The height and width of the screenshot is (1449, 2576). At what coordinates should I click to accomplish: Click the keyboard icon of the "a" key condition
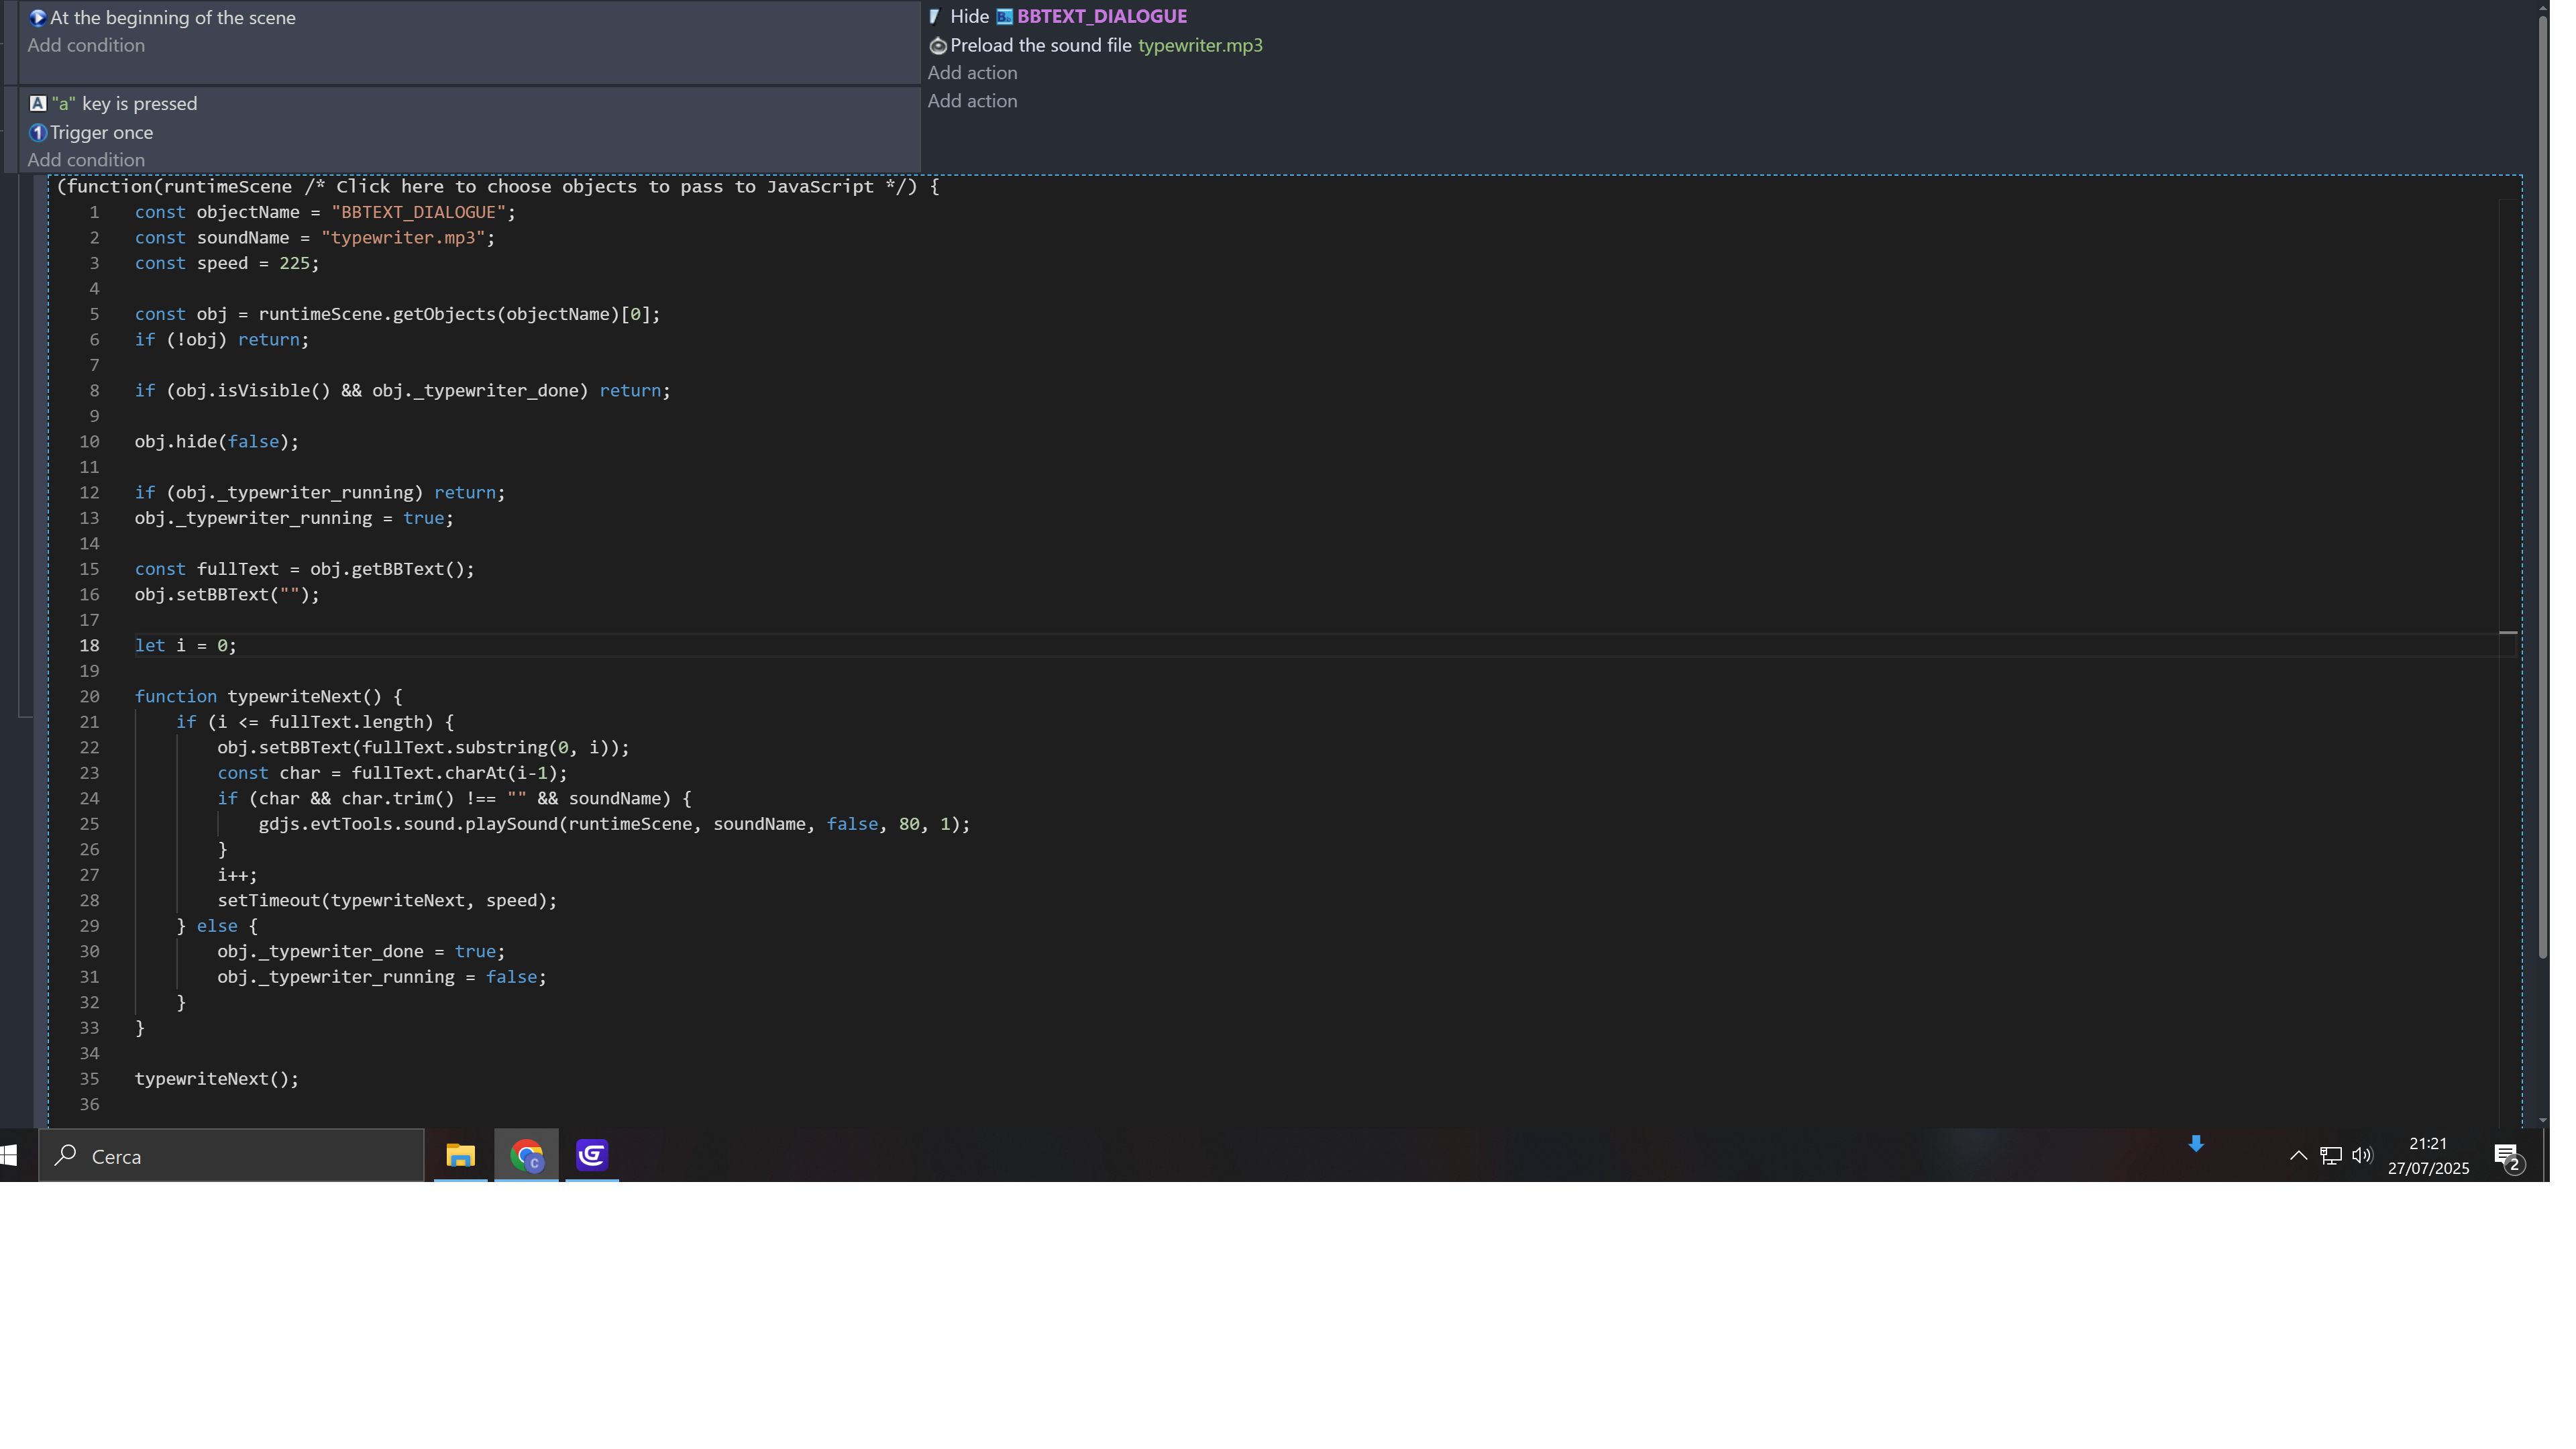click(38, 104)
